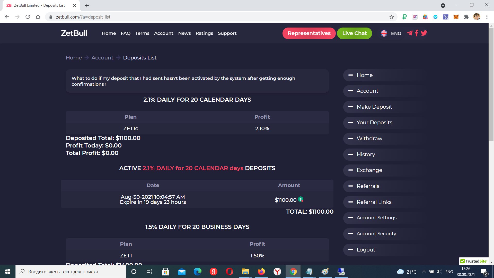
Task: Open the Mail app from the taskbar
Action: pos(182,272)
